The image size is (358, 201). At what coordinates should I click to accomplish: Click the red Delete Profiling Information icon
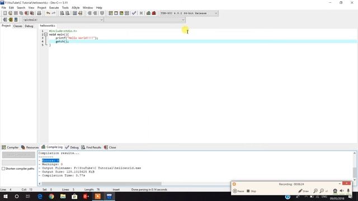click(x=154, y=13)
